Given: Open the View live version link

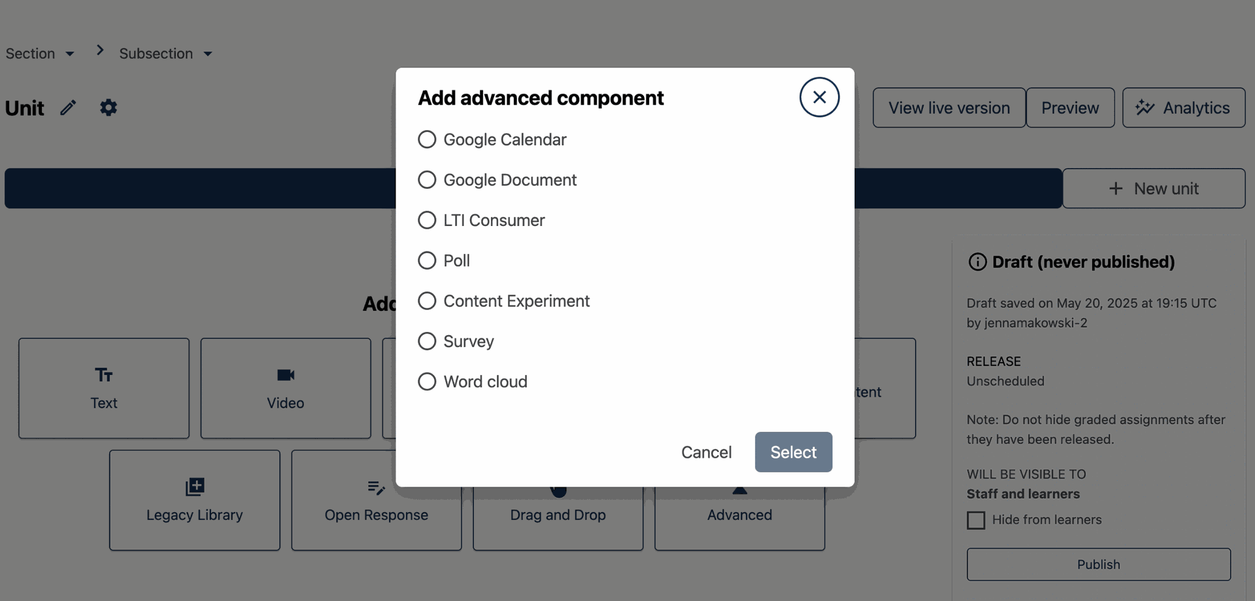Looking at the screenshot, I should (949, 108).
